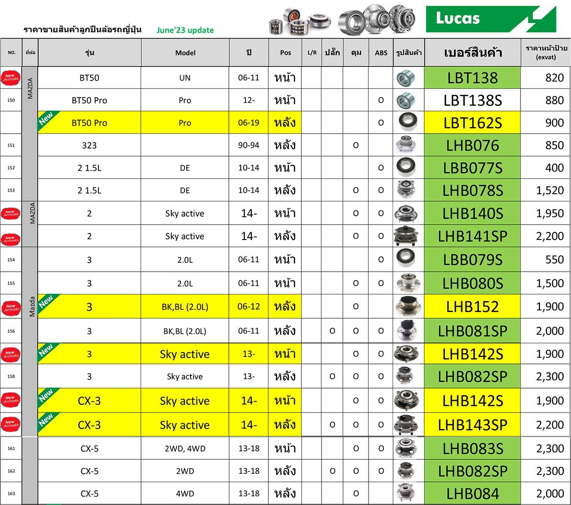
Task: Select part number LHB083S
Action: coord(473,449)
